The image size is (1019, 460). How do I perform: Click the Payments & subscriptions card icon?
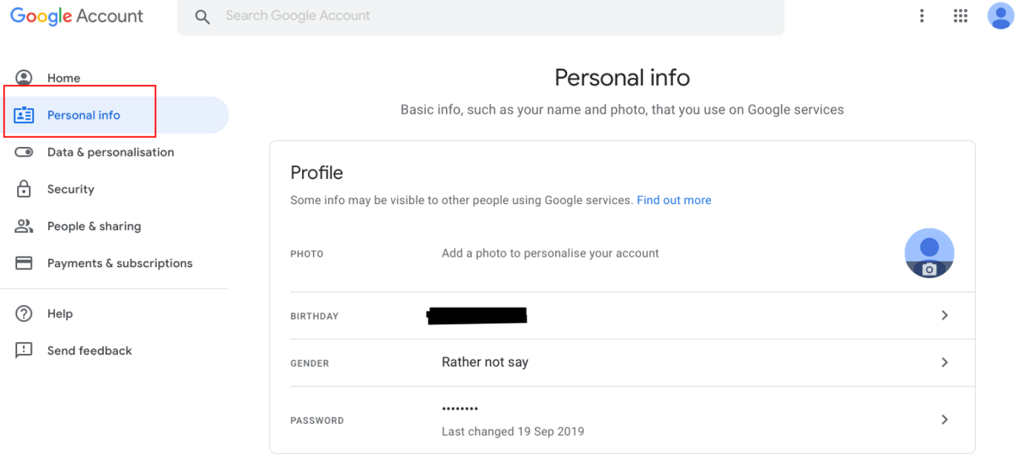pos(24,263)
